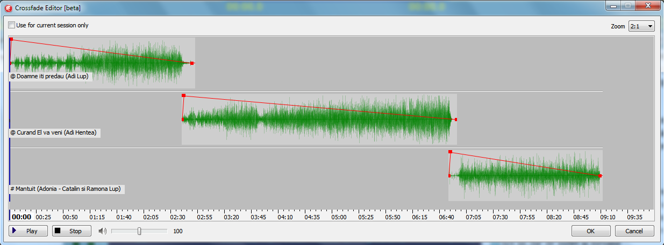664x245 pixels.
Task: Click the second track's top fade-in point
Action: point(183,95)
